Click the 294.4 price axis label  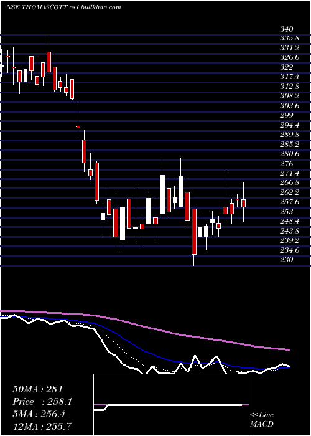(289, 125)
